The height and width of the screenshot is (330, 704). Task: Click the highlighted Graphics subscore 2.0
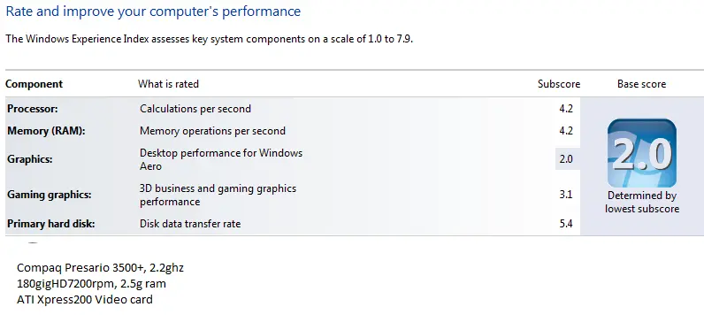click(568, 159)
